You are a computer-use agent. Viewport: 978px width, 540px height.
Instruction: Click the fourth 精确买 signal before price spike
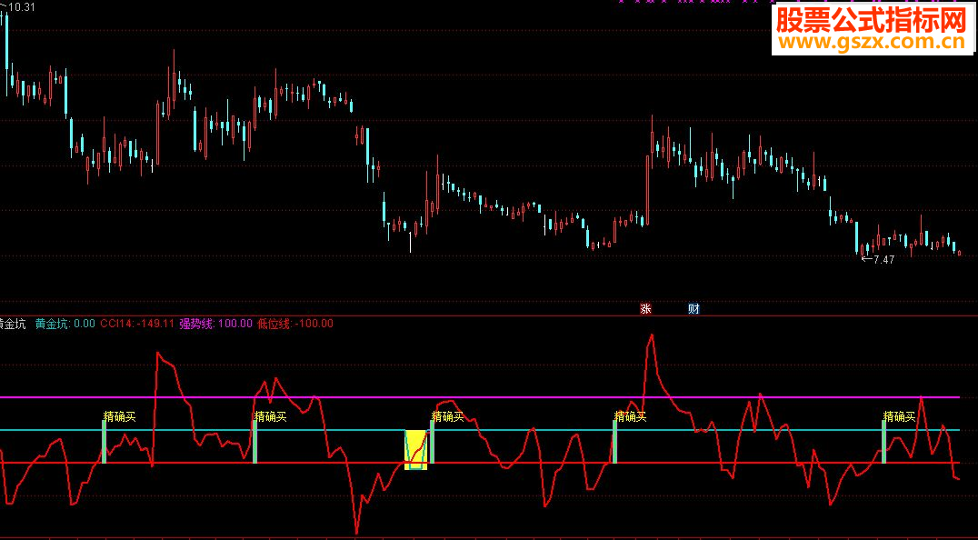click(x=630, y=416)
